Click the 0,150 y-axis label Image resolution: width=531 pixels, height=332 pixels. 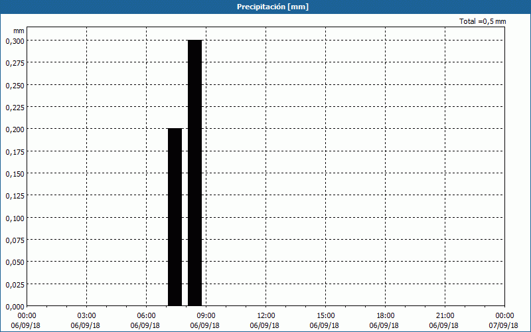pos(15,174)
